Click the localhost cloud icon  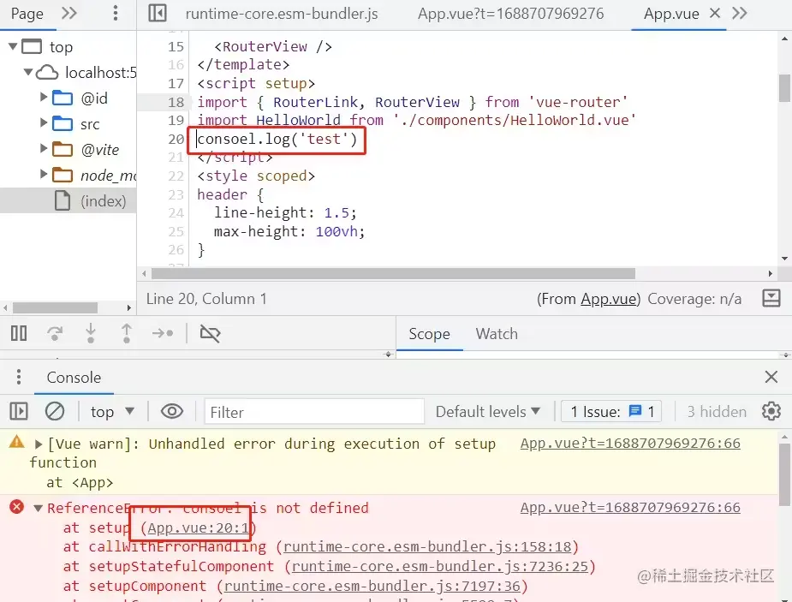point(47,72)
